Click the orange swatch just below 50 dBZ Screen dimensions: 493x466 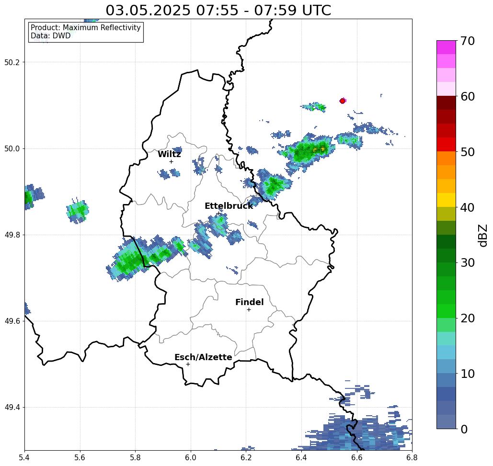pyautogui.click(x=446, y=159)
